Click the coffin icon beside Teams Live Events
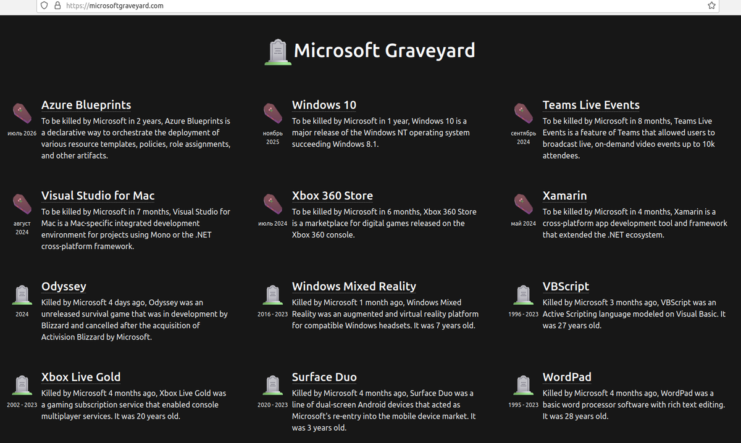Viewport: 741px width, 443px height. coord(524,114)
